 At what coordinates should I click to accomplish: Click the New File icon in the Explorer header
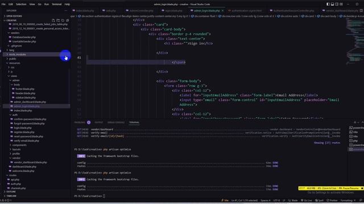53,20
